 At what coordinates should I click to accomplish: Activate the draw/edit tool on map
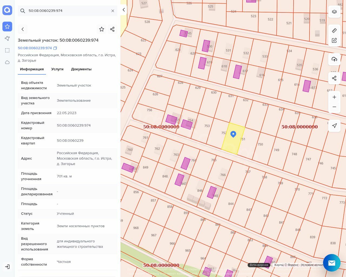pyautogui.click(x=334, y=40)
